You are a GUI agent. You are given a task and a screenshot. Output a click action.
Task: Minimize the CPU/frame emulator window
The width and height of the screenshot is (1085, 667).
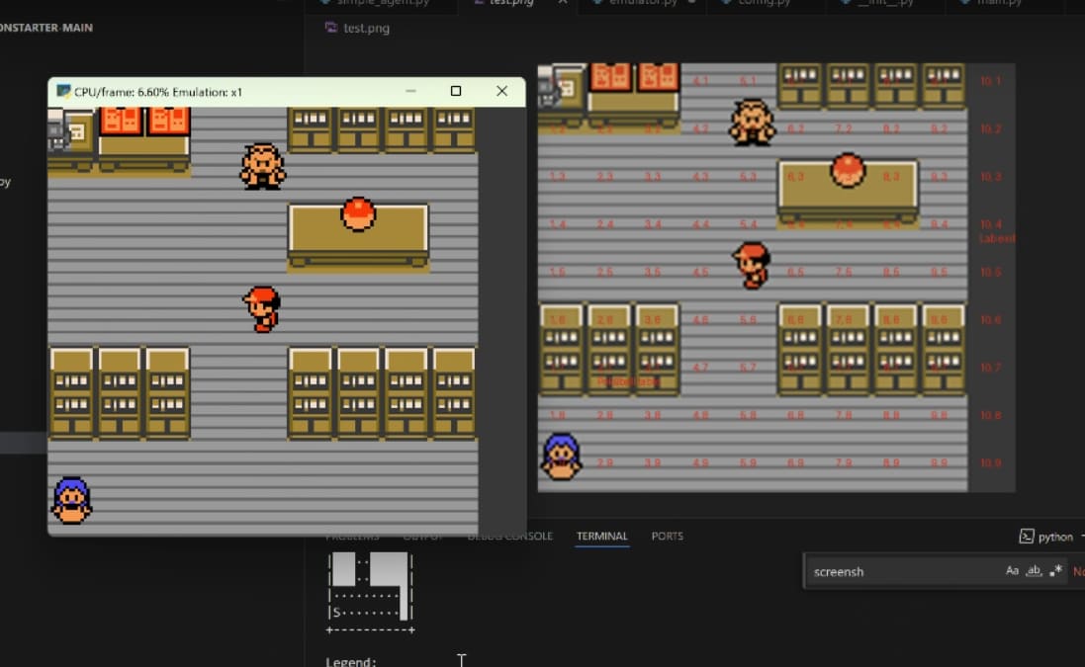[x=410, y=91]
